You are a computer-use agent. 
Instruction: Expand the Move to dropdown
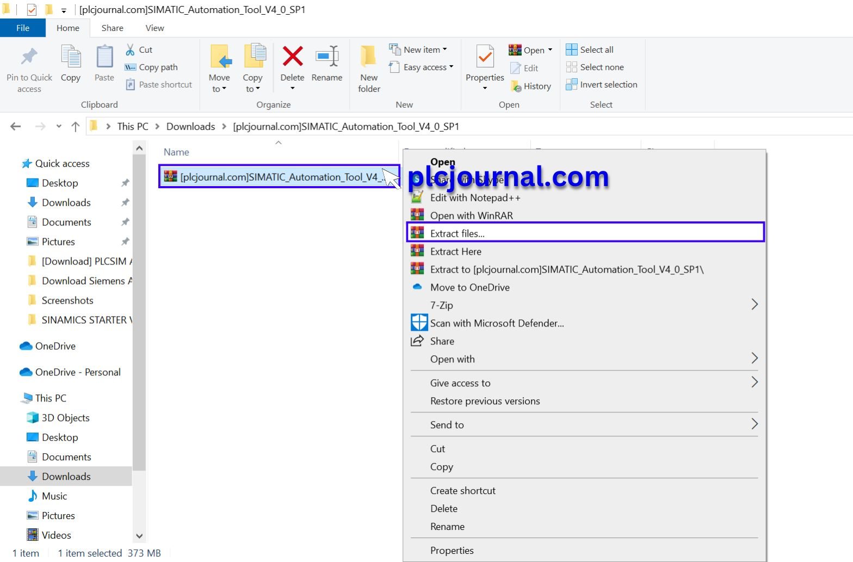tap(219, 89)
